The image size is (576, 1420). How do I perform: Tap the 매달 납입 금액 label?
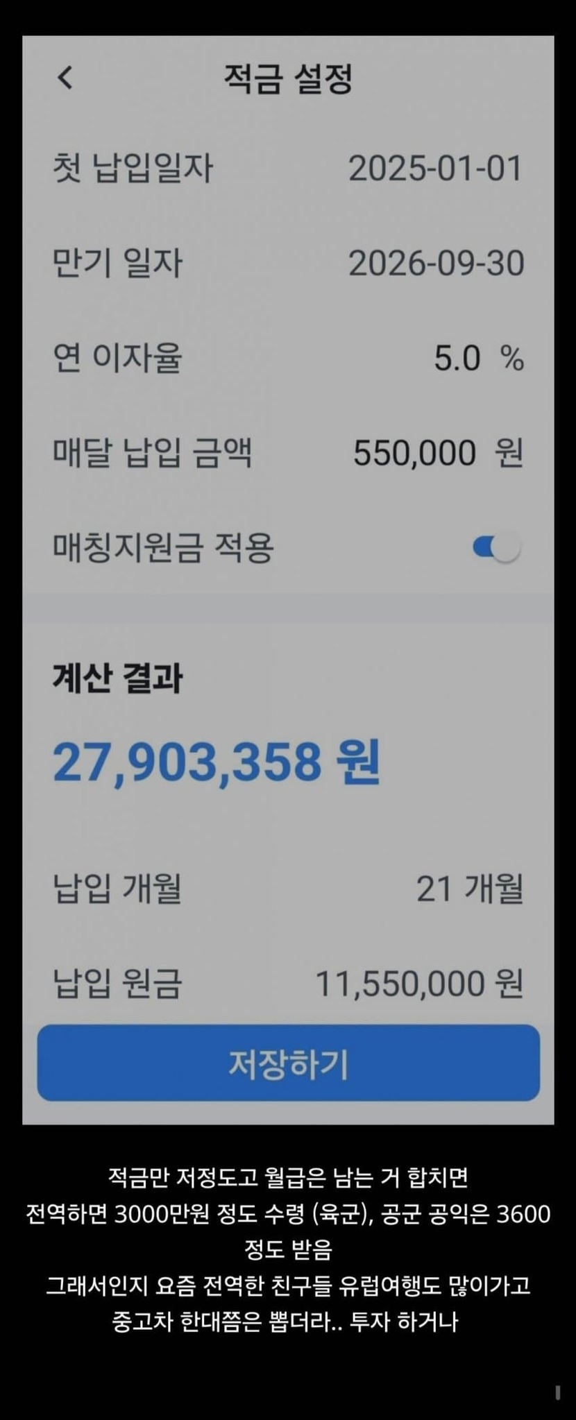[152, 453]
